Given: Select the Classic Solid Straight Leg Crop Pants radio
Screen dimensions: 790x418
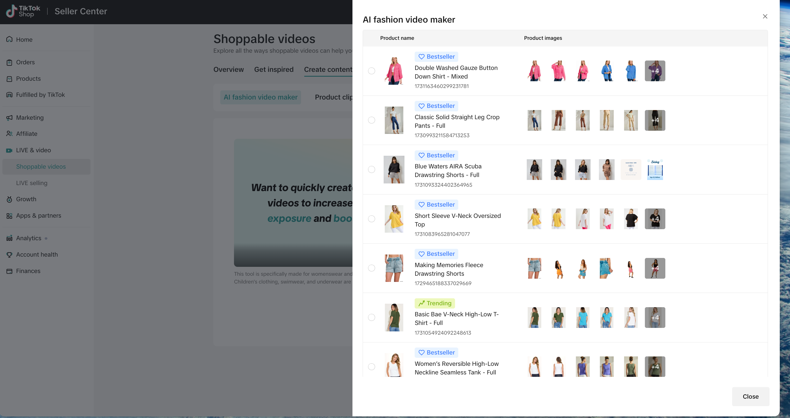Looking at the screenshot, I should [371, 120].
